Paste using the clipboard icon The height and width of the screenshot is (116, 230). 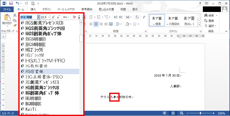[x=7, y=18]
